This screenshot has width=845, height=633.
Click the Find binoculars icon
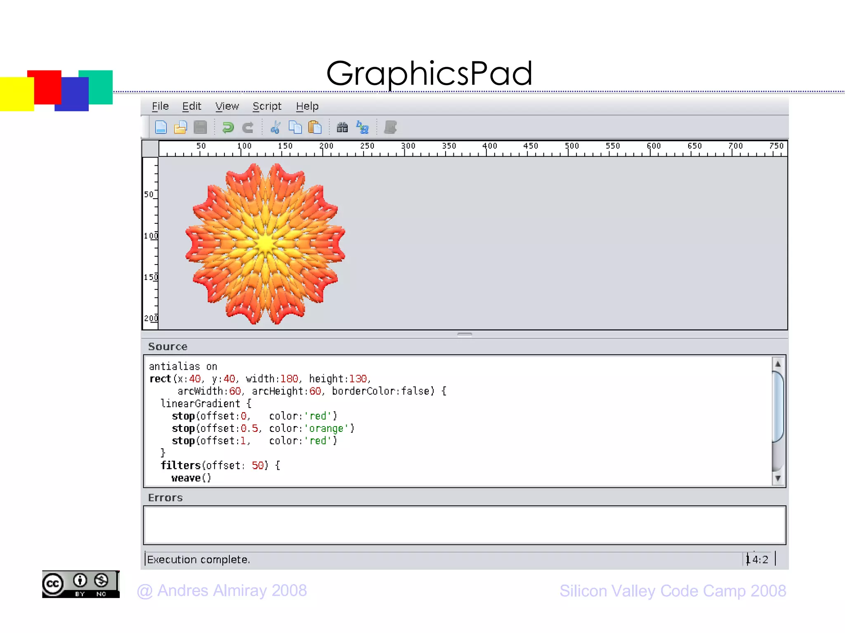click(342, 127)
